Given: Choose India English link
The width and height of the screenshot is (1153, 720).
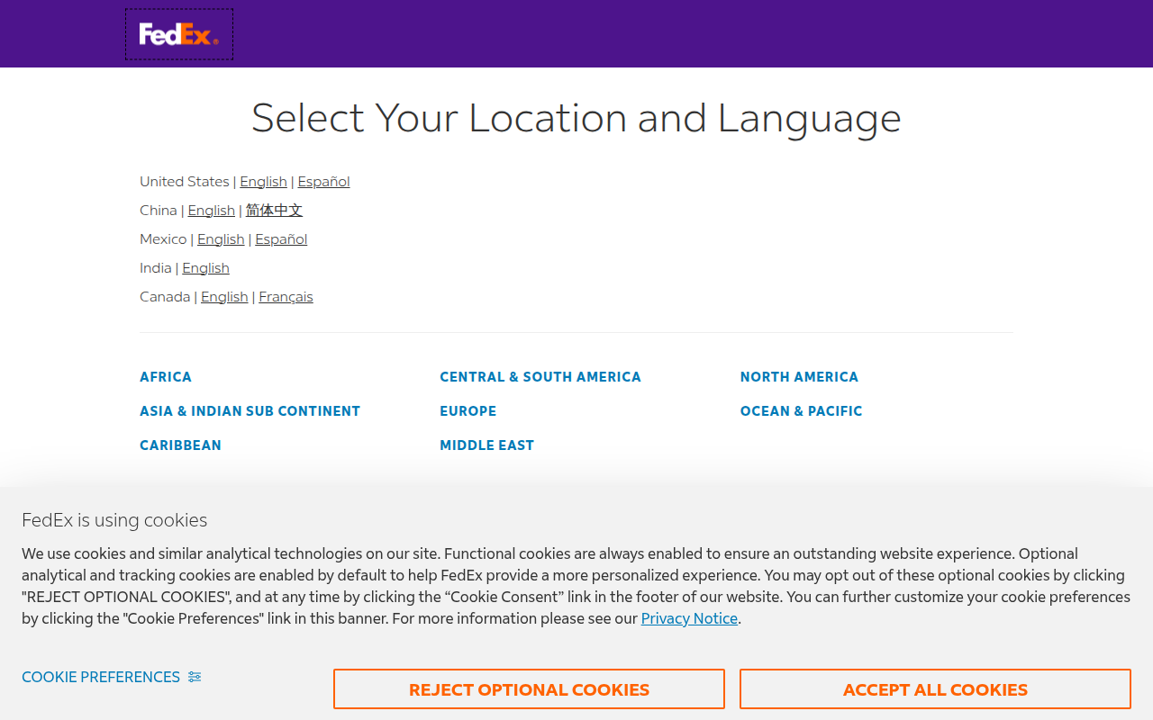Looking at the screenshot, I should click(205, 268).
